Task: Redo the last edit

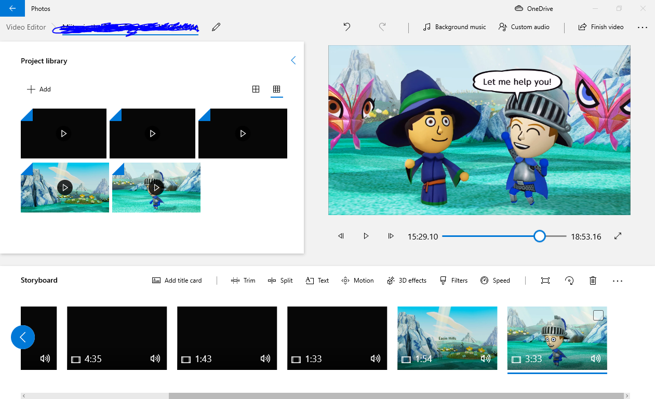Action: pyautogui.click(x=382, y=26)
